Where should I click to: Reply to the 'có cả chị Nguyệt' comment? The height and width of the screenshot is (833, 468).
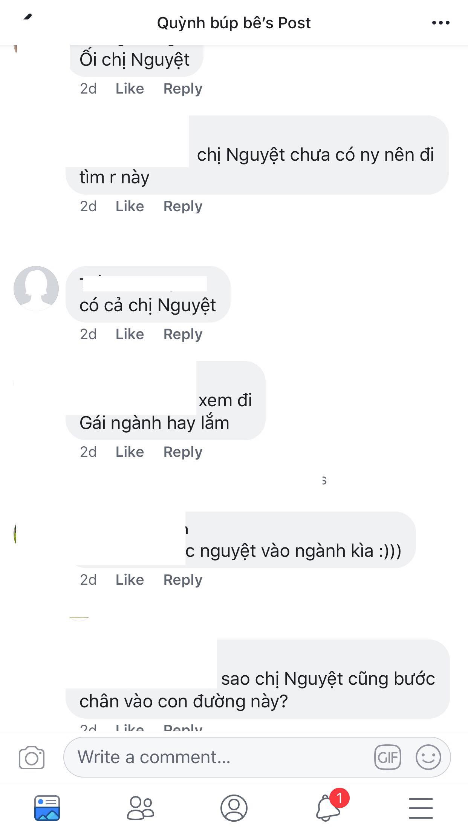[183, 334]
